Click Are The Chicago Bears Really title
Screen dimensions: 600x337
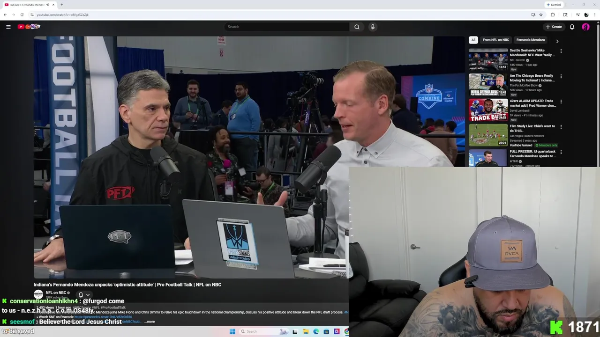coord(532,78)
